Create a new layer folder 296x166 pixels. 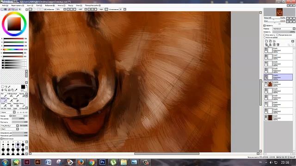pyautogui.click(x=274, y=41)
